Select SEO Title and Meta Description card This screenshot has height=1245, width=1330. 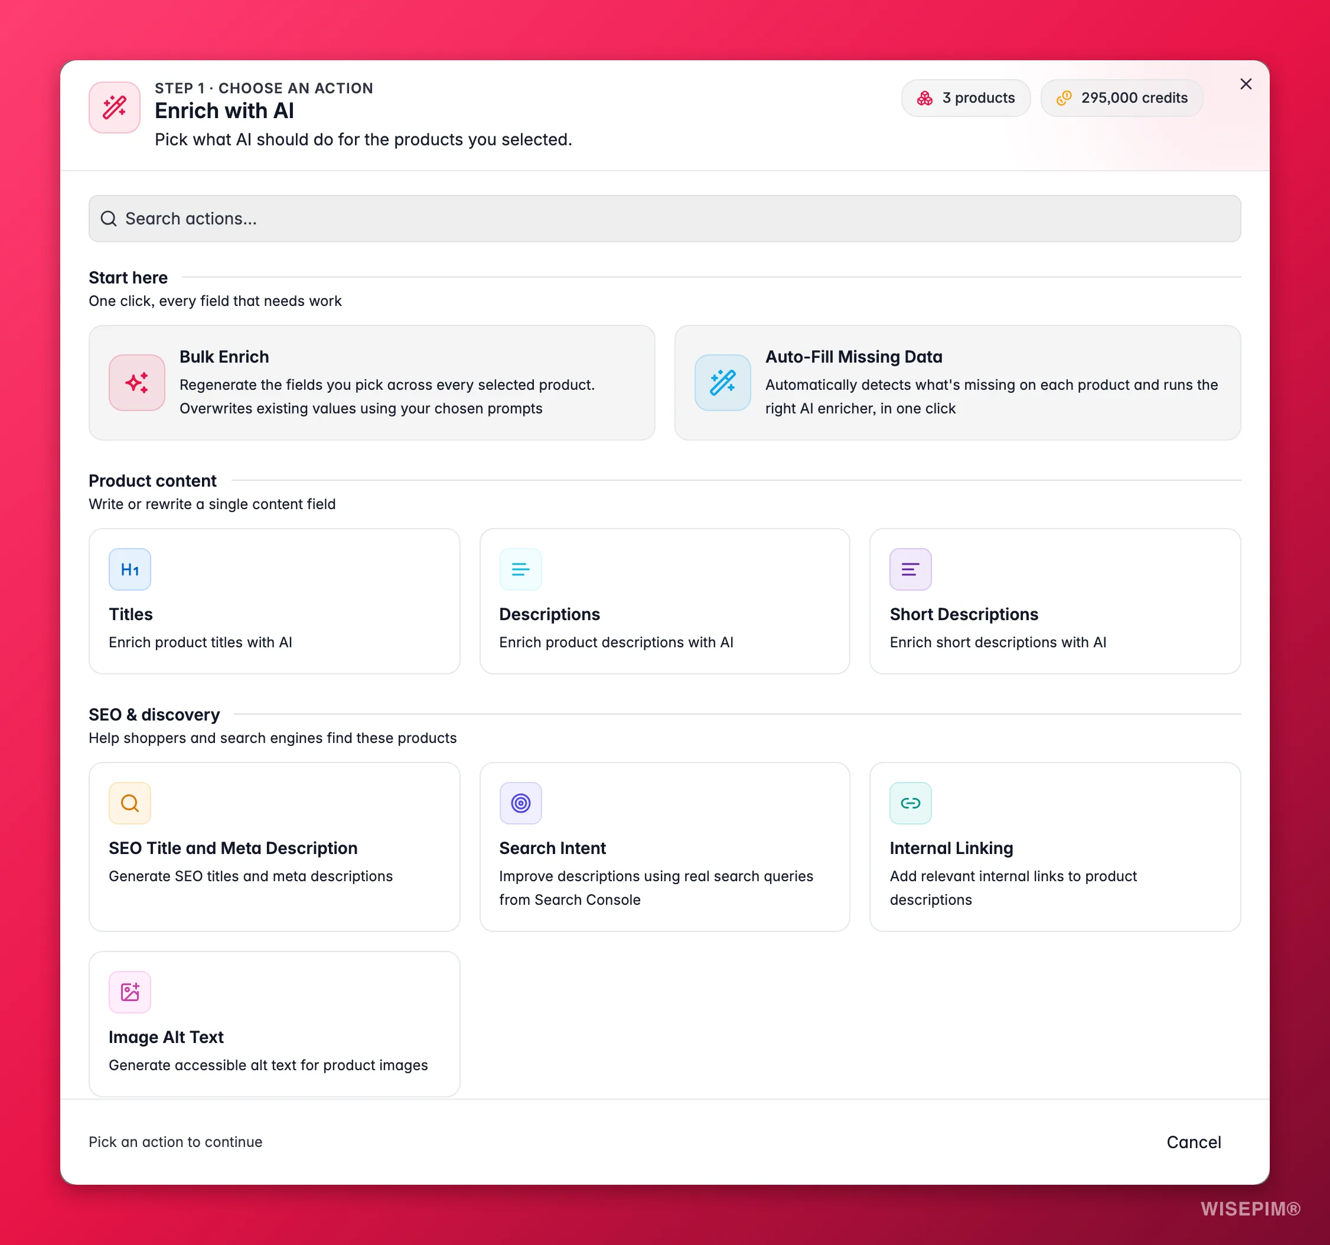[274, 847]
